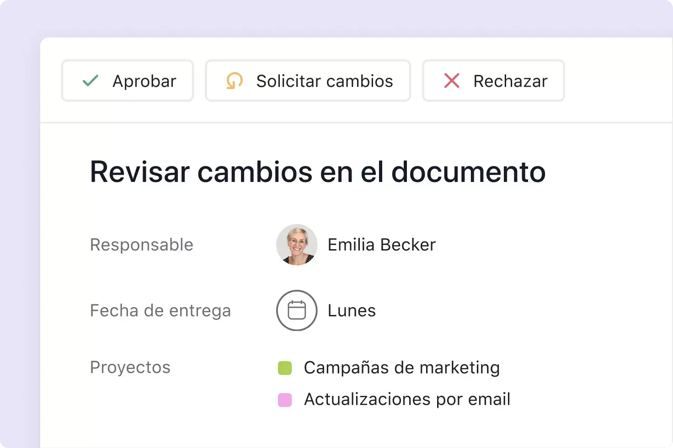Click the Rechazar button
The width and height of the screenshot is (673, 448).
pyautogui.click(x=493, y=80)
